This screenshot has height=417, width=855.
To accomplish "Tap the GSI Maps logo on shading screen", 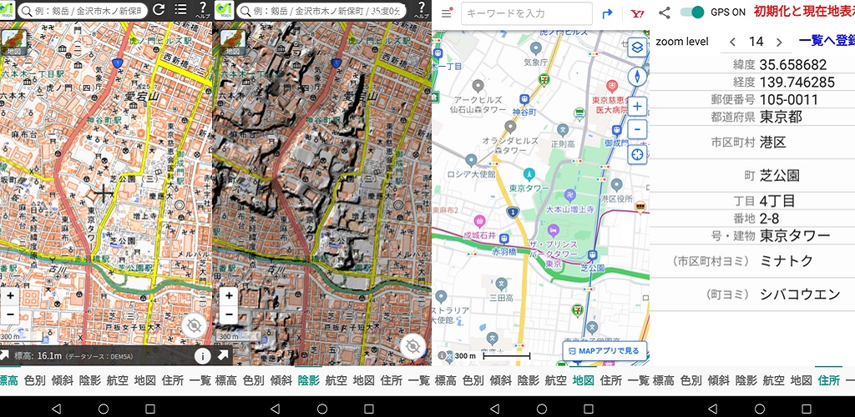I will (x=224, y=10).
